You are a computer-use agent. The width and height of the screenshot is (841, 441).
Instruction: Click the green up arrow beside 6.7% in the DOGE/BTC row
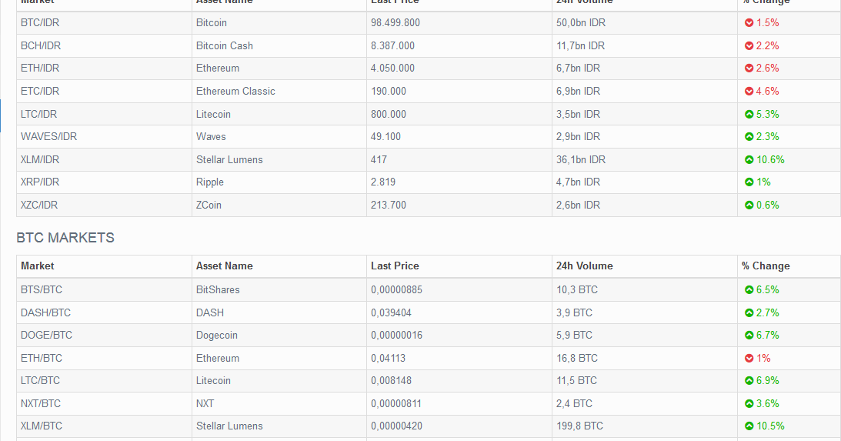[749, 336]
